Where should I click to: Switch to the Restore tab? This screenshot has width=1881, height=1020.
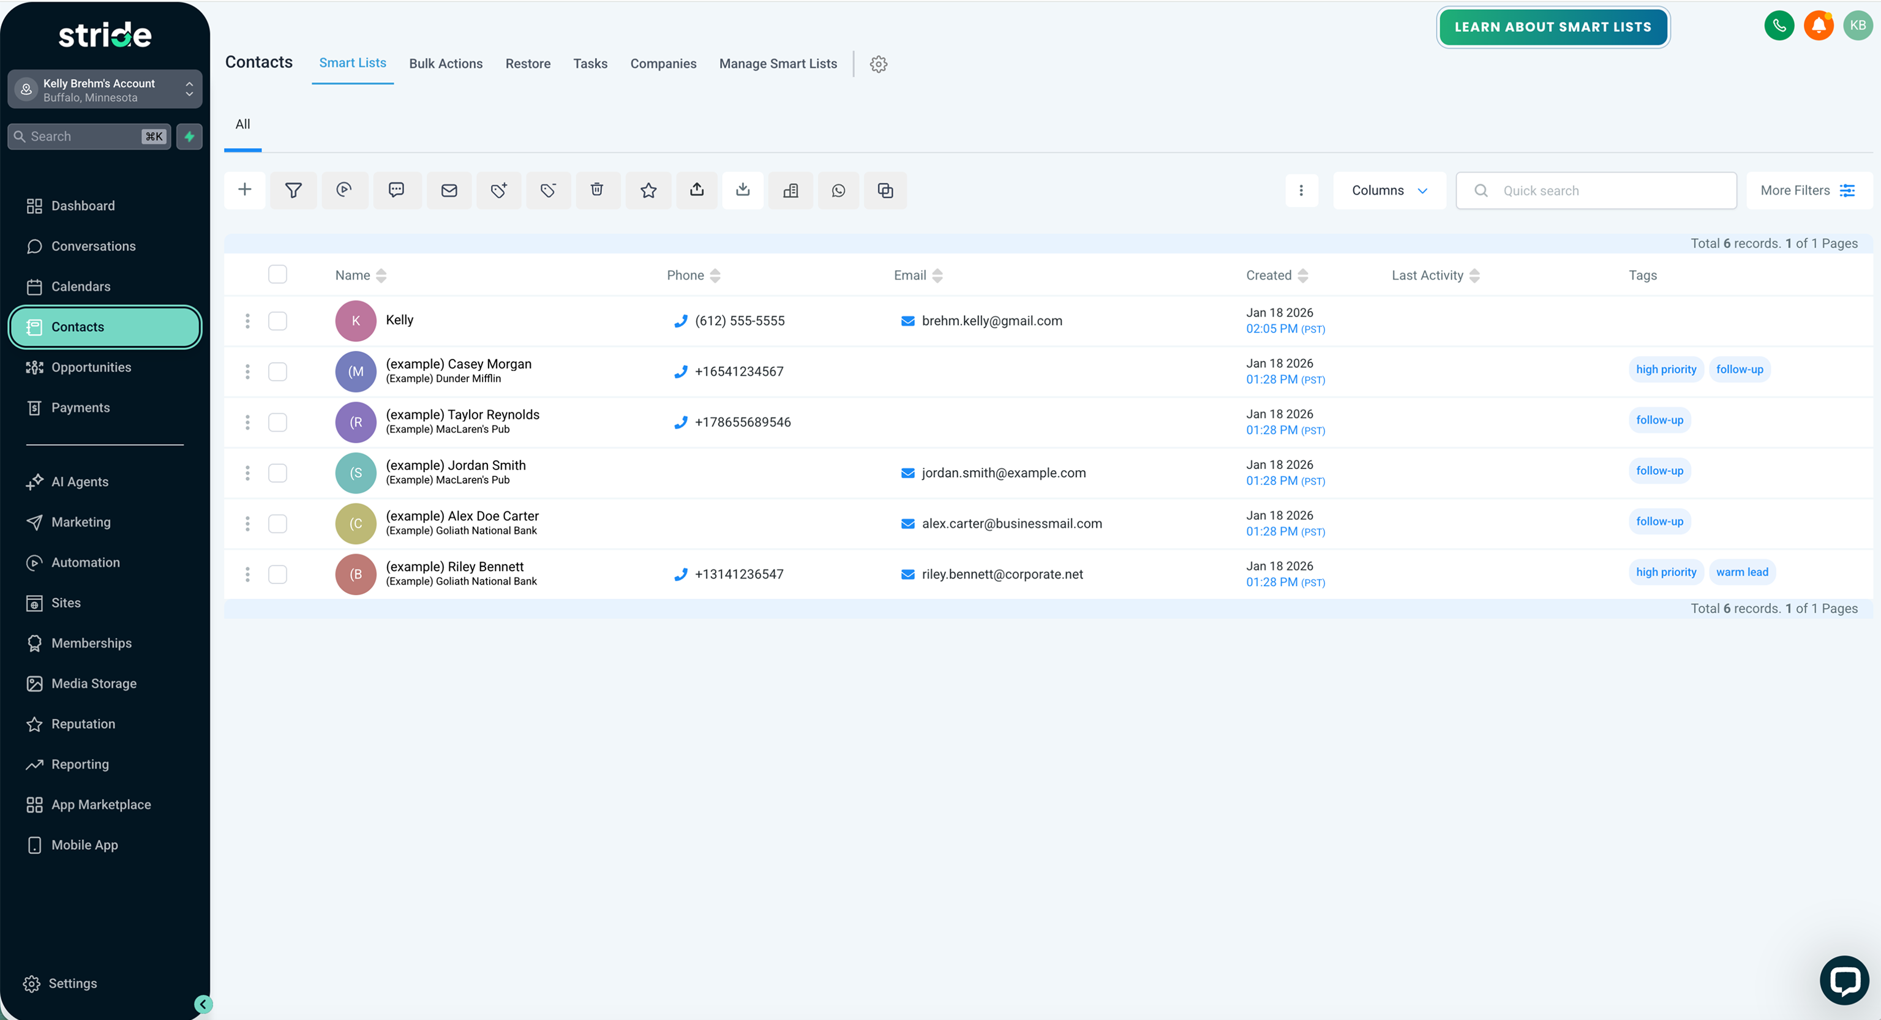pyautogui.click(x=528, y=64)
